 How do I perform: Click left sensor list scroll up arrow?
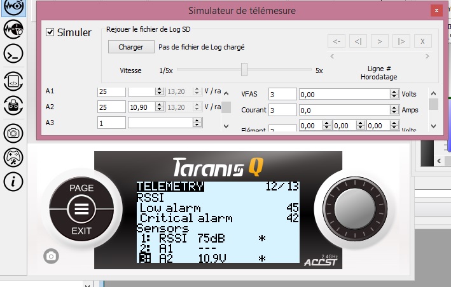[226, 93]
